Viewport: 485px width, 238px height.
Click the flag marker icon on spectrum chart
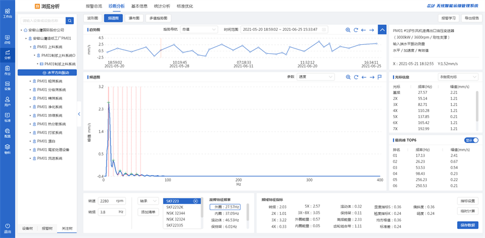pos(380,77)
